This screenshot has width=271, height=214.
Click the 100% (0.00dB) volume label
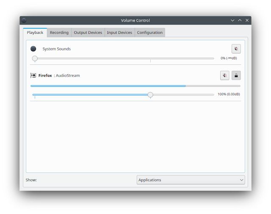(x=229, y=94)
